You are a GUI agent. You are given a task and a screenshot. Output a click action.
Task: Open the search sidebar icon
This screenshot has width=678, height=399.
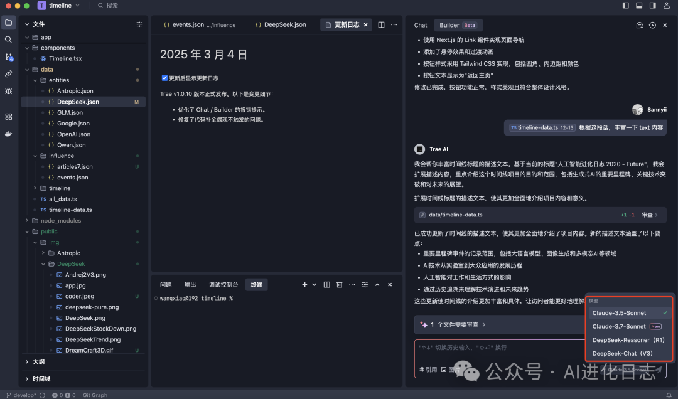pyautogui.click(x=9, y=40)
